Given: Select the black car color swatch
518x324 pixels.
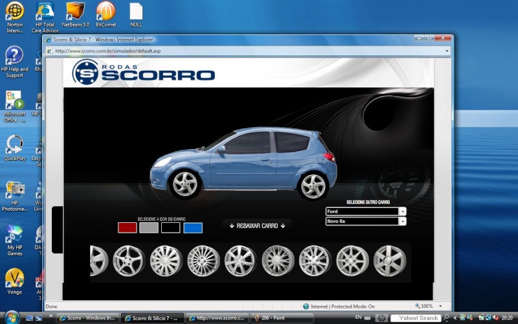Looking at the screenshot, I should click(x=171, y=228).
